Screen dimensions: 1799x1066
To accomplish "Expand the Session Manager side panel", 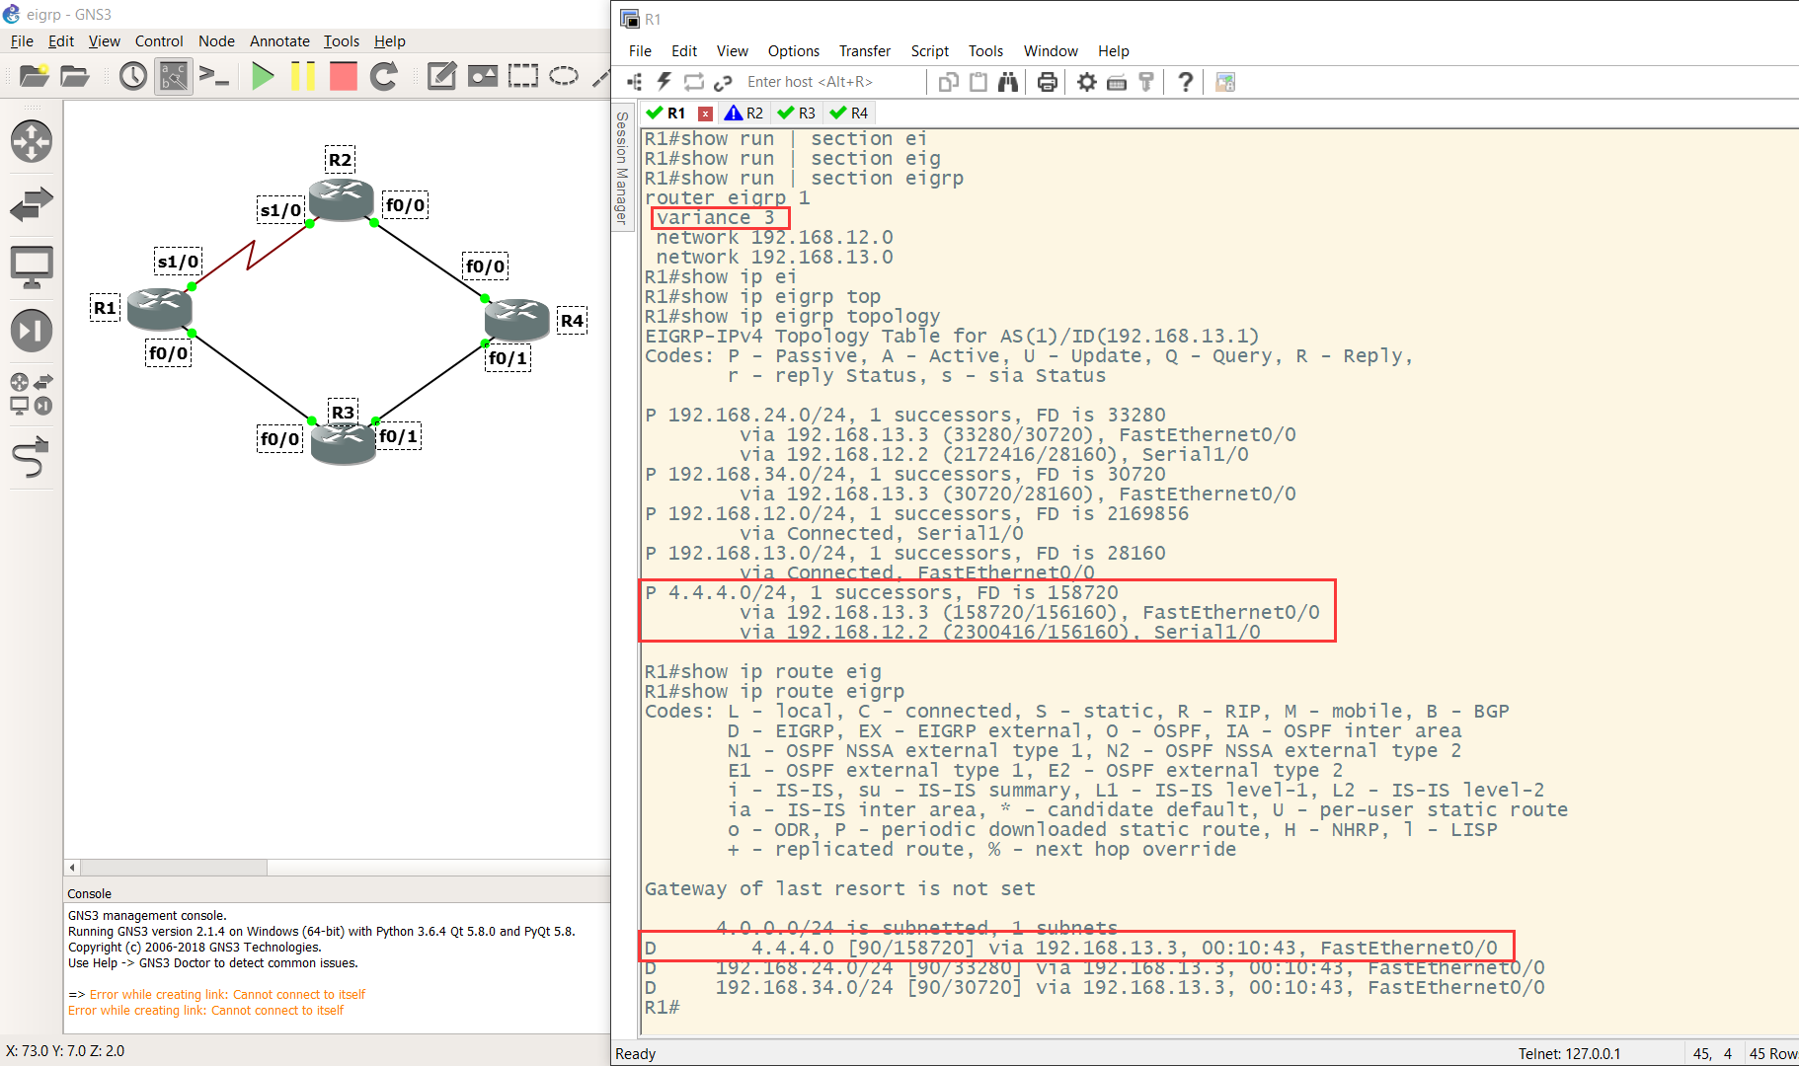I will coord(621,168).
